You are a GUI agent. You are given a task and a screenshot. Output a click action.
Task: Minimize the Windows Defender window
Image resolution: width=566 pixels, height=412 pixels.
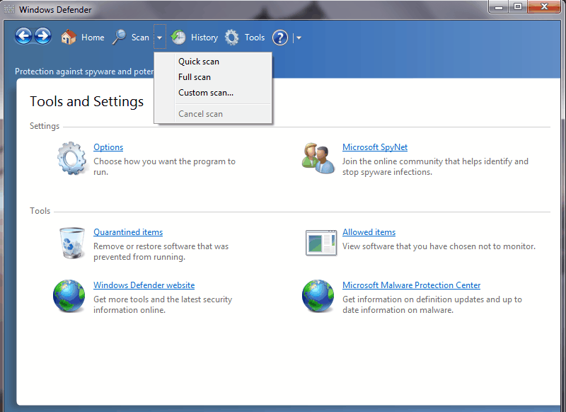tap(499, 7)
